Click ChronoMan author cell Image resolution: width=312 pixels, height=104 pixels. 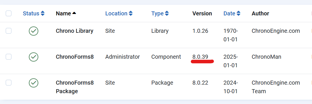[x=266, y=57]
